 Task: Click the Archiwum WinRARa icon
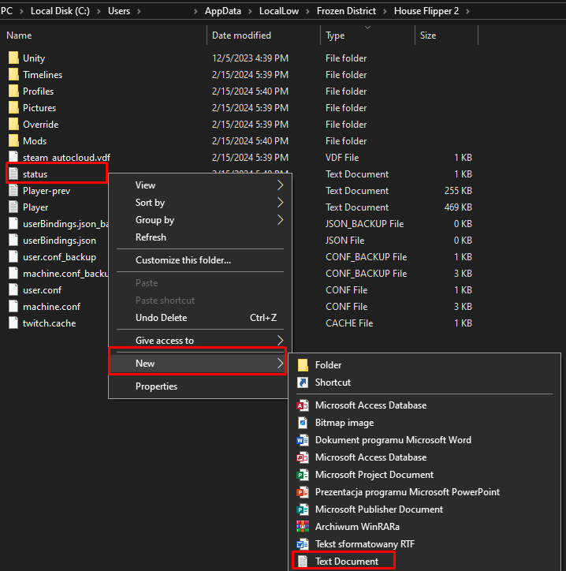302,527
